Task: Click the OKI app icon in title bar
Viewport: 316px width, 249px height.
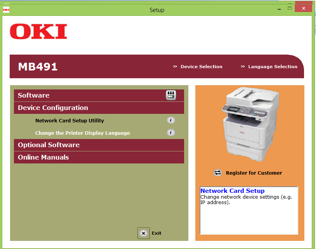Action: point(6,10)
